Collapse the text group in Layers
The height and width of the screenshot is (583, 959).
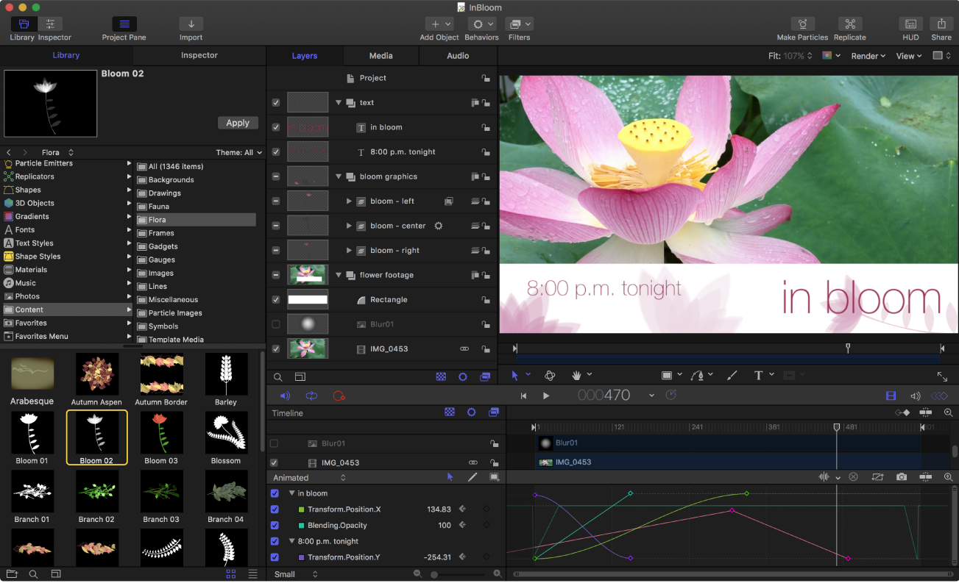338,102
